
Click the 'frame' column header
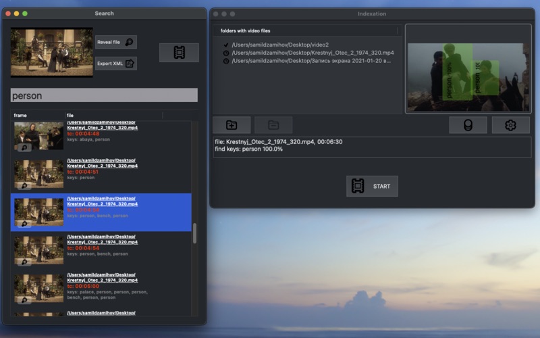point(37,116)
